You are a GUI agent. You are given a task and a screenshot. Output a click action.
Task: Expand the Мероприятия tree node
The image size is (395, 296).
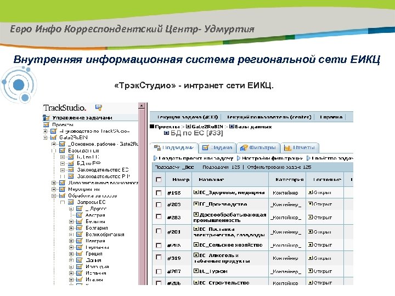coord(54,189)
